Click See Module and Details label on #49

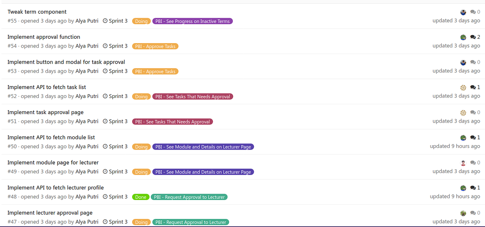point(203,172)
